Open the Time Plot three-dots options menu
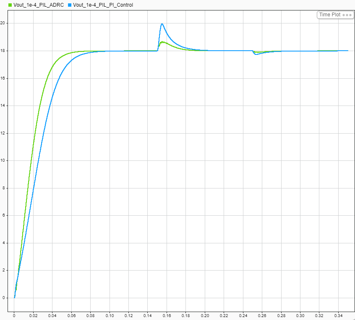Screen dimensions: 355x320 (x=347, y=15)
